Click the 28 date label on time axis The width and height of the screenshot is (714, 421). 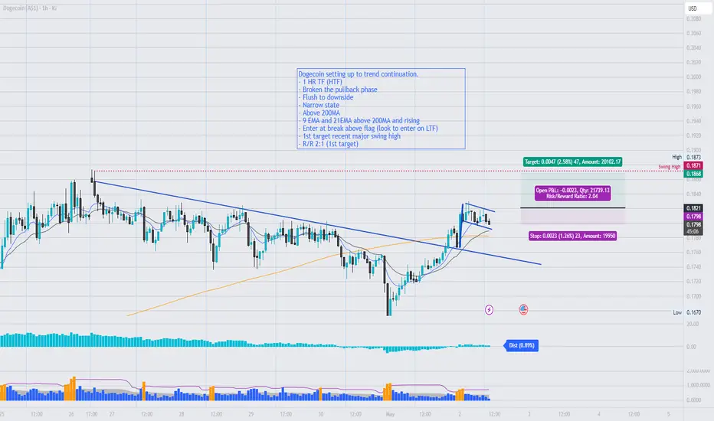[x=182, y=414]
